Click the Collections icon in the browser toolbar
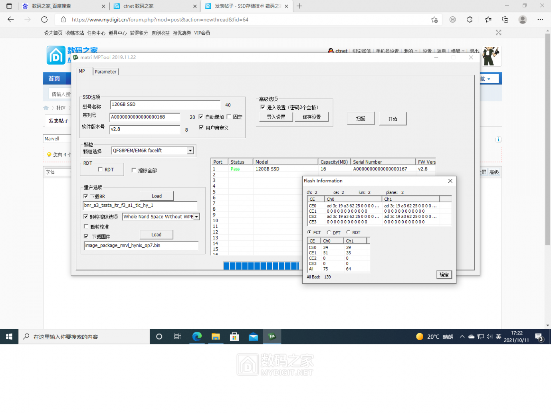 505,19
